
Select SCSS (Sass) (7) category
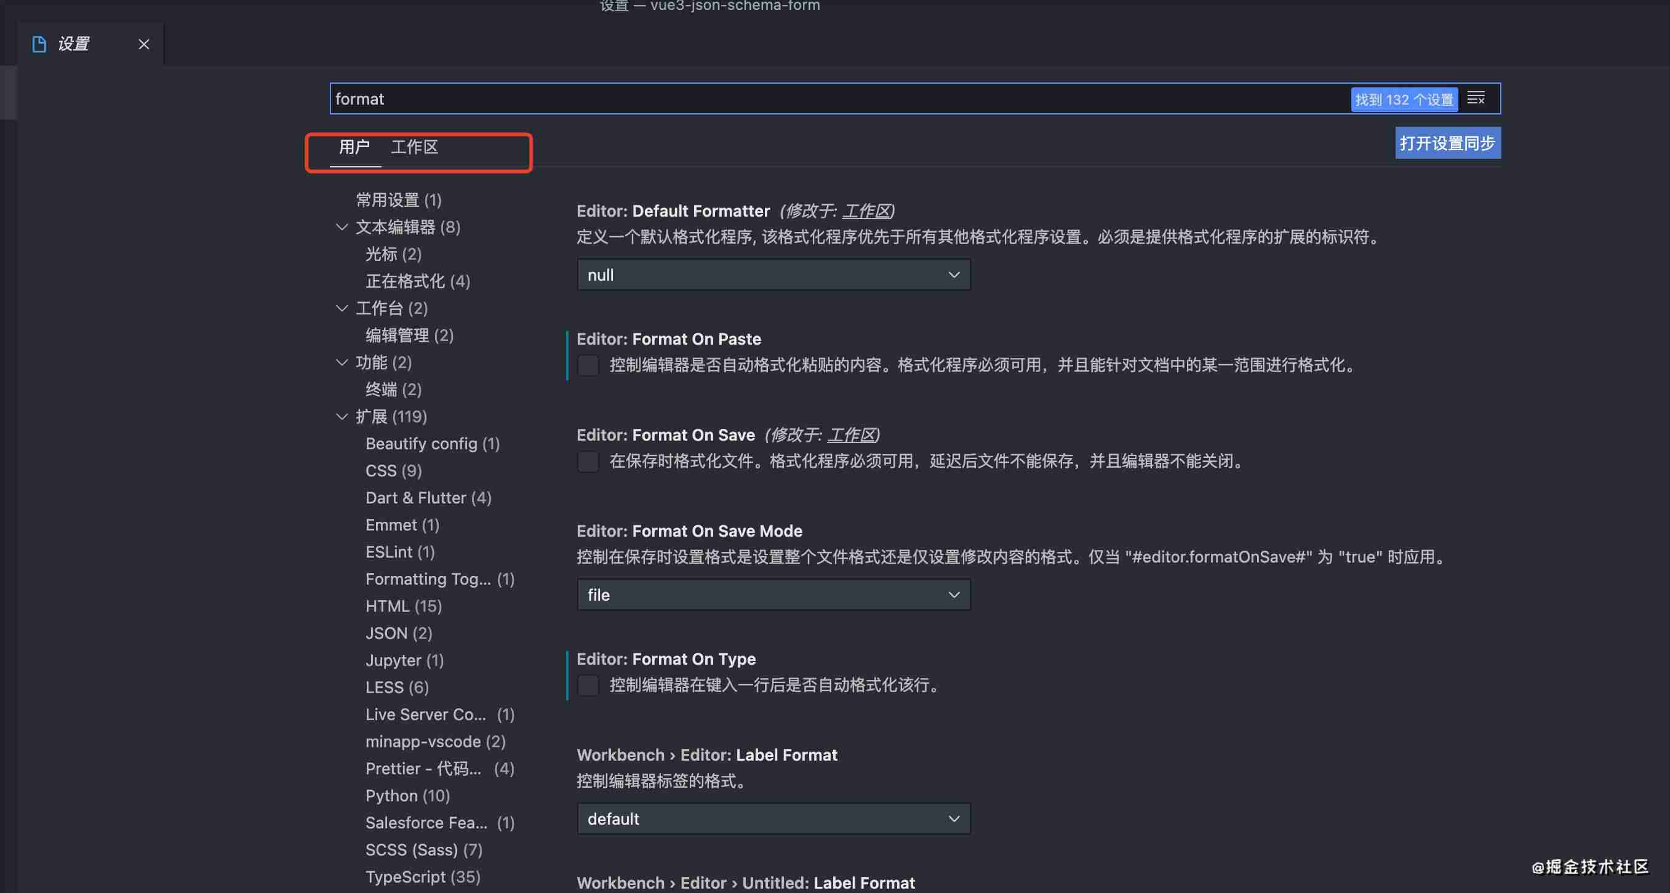(x=424, y=849)
